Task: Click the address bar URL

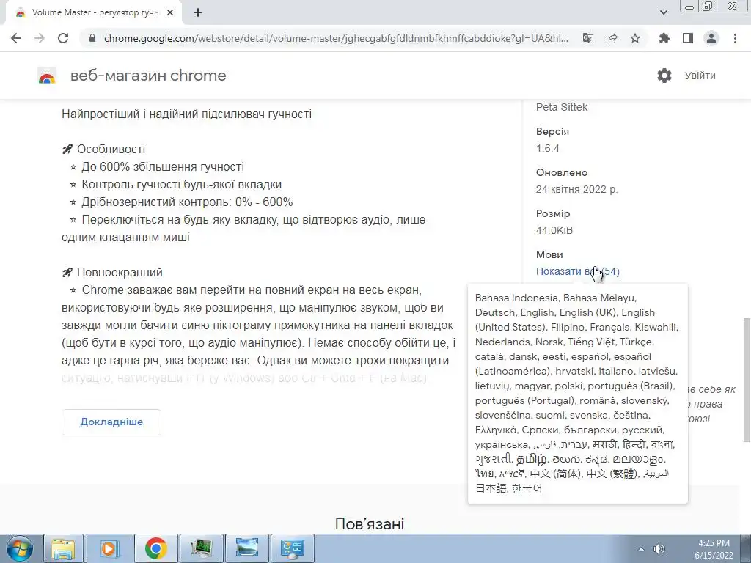Action: click(x=336, y=38)
